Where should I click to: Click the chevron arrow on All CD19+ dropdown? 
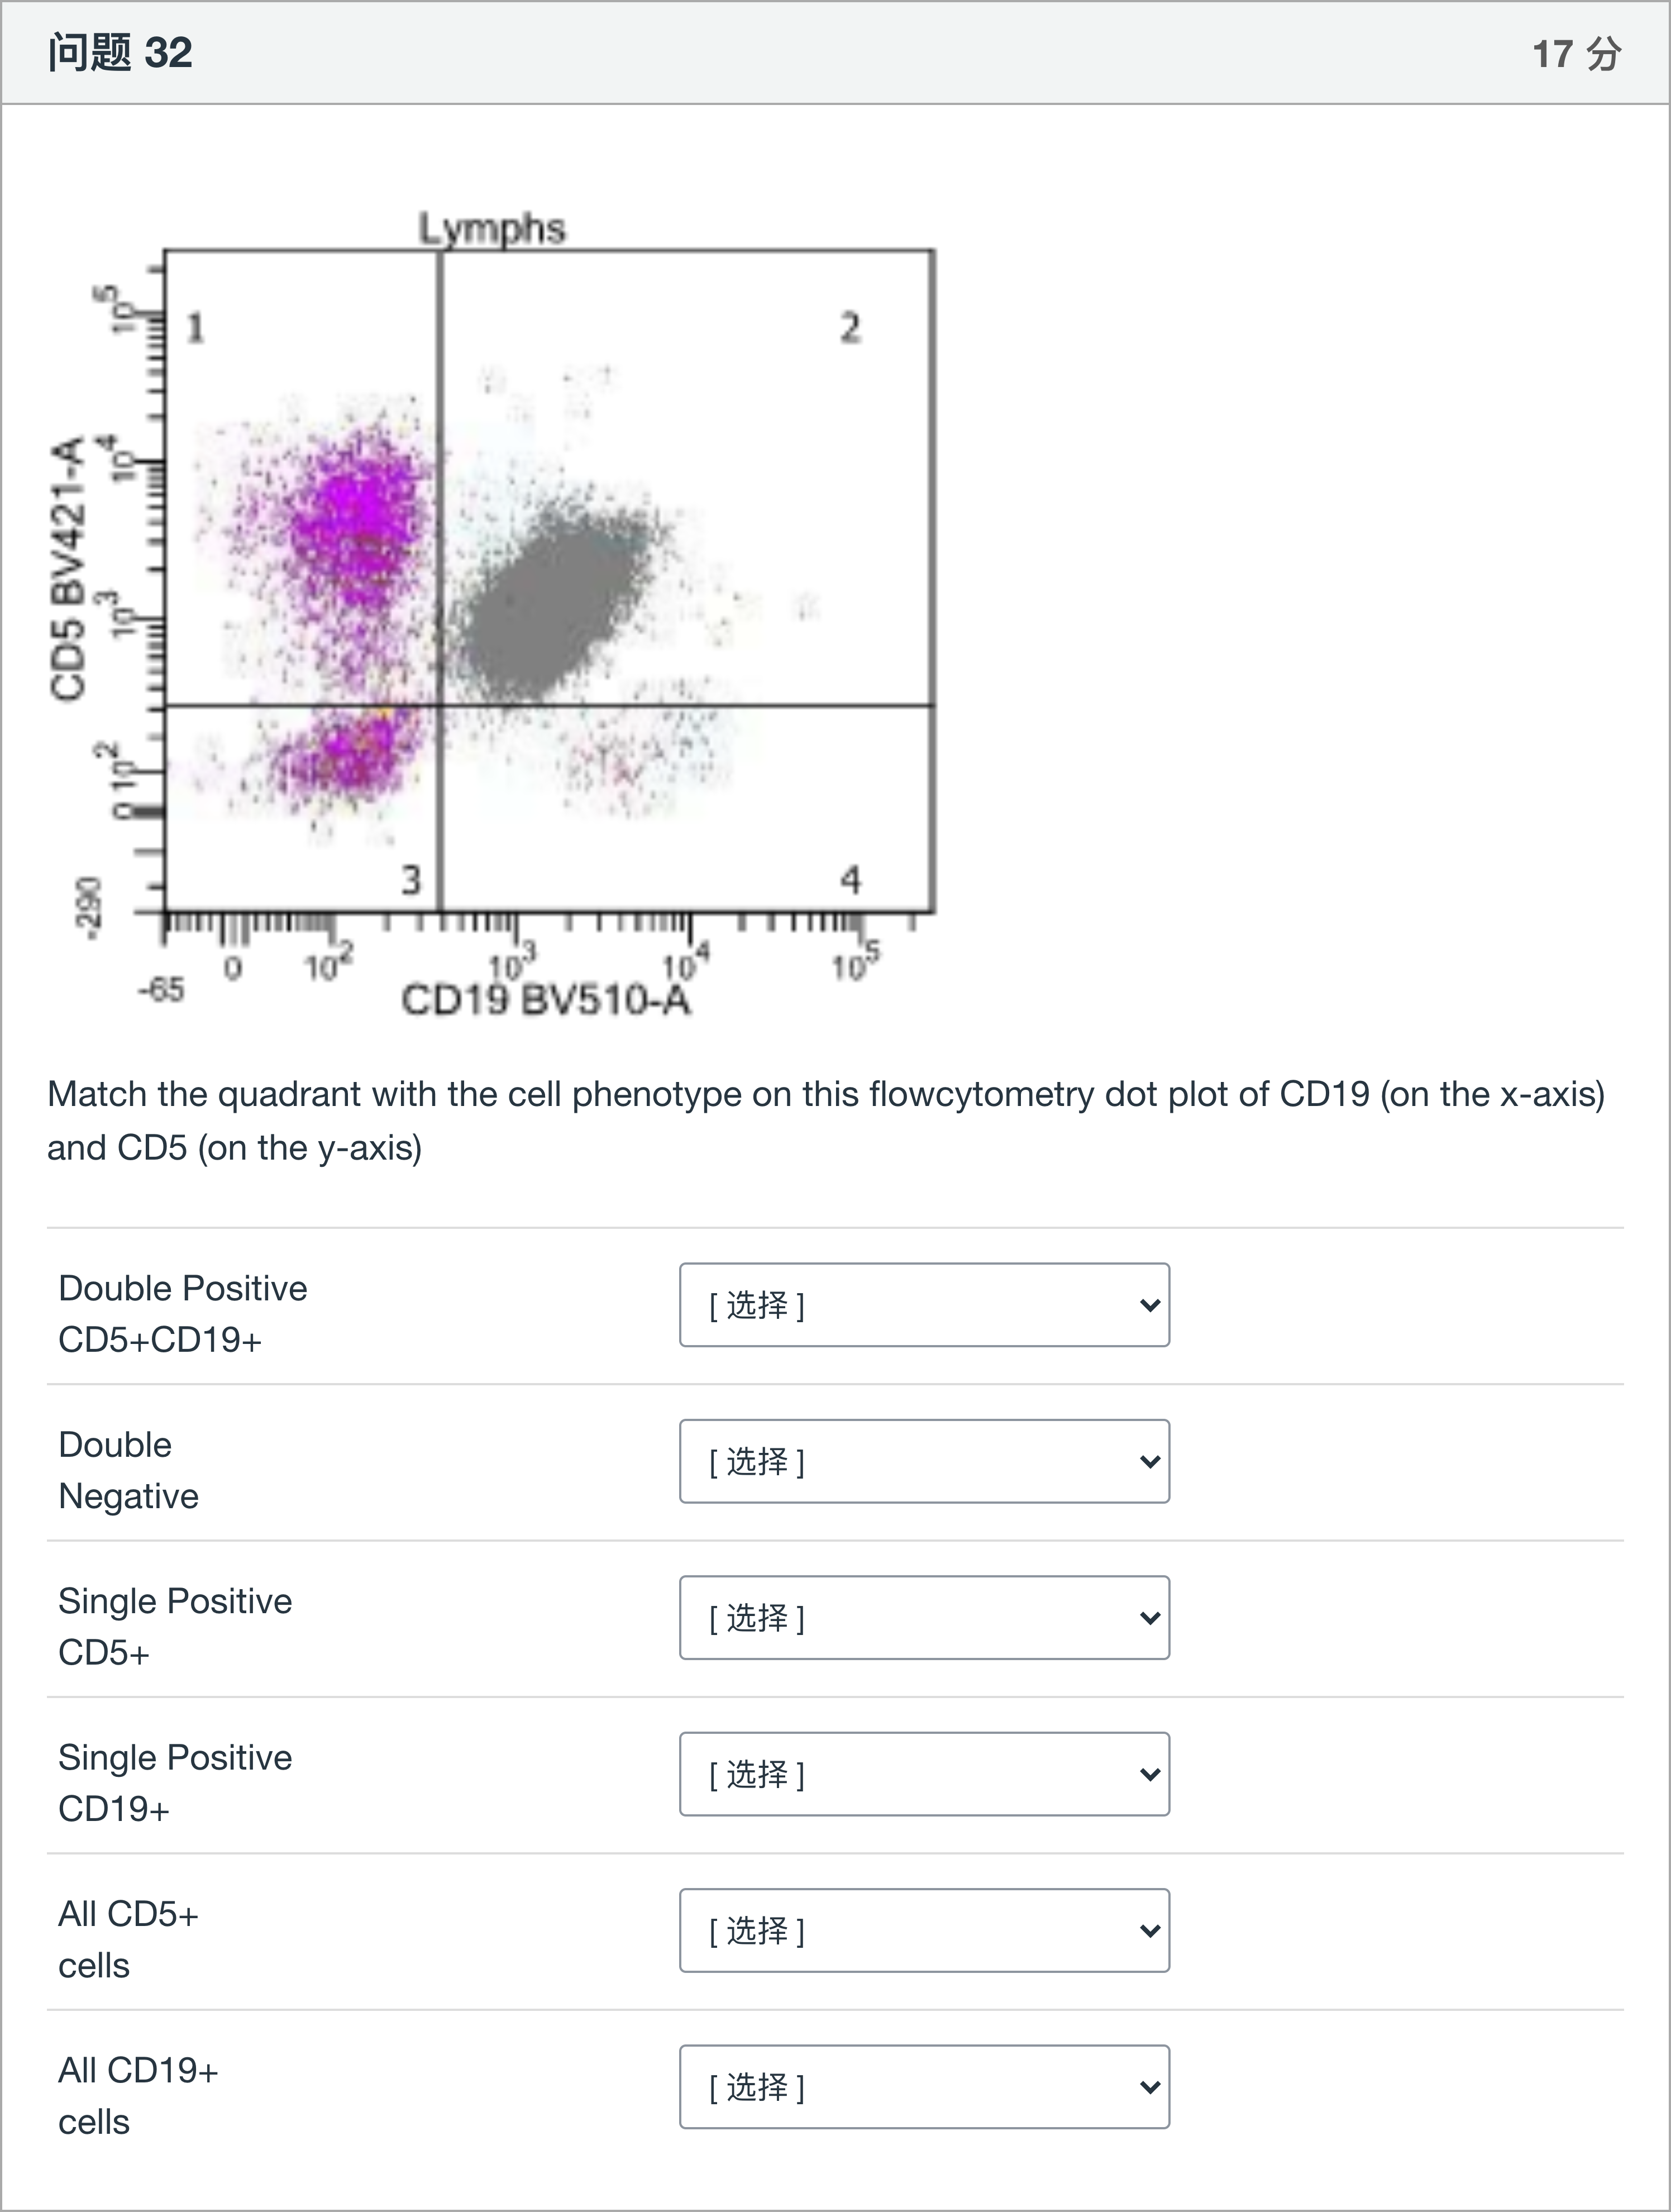[x=1150, y=2088]
